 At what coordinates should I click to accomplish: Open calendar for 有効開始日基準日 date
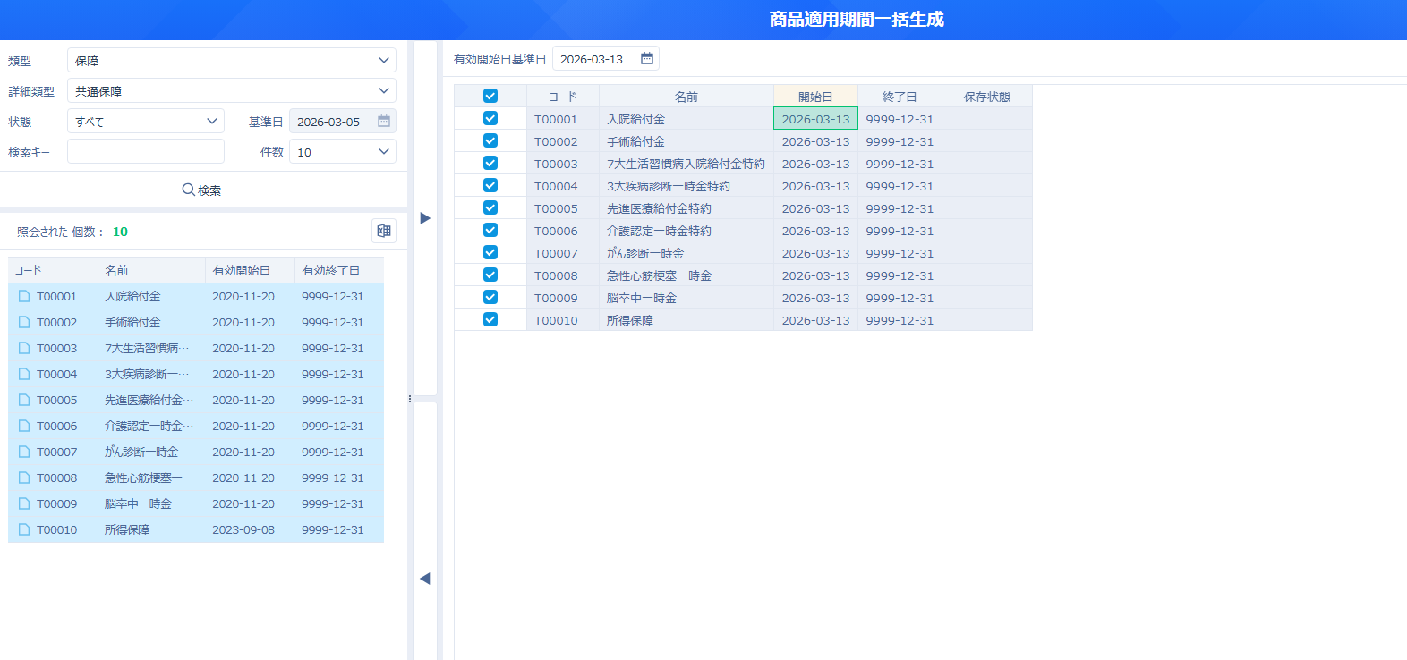pyautogui.click(x=647, y=59)
